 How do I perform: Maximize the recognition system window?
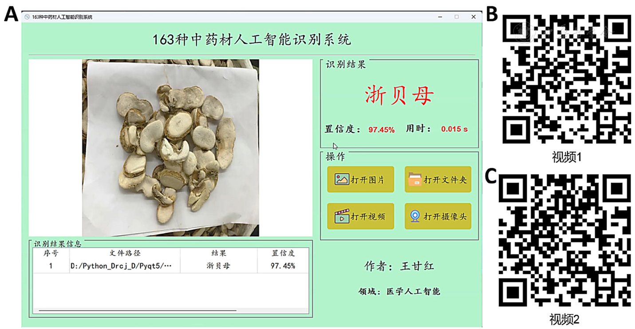coord(457,17)
